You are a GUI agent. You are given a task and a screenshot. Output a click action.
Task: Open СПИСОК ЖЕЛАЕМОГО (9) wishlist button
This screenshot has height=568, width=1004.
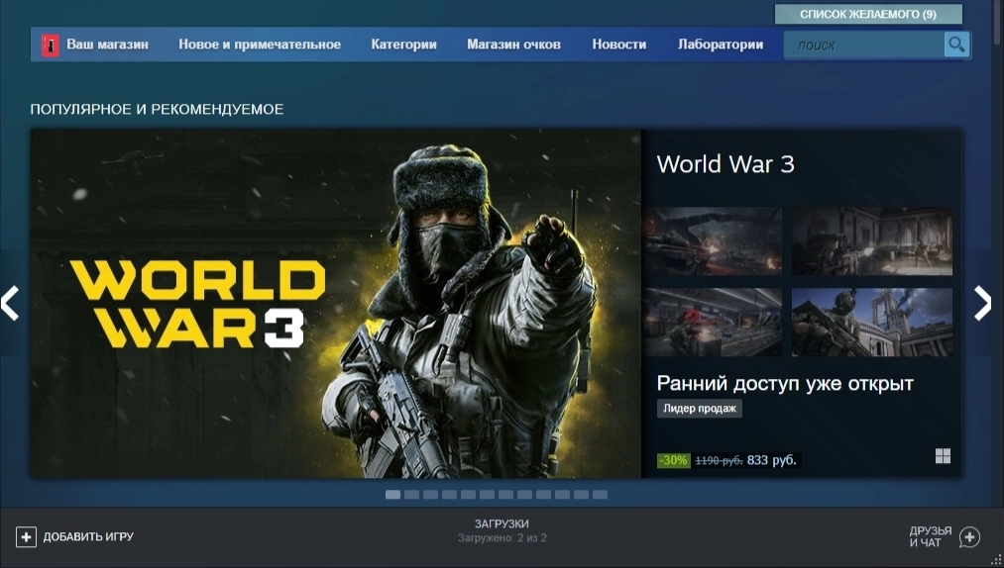click(x=868, y=14)
